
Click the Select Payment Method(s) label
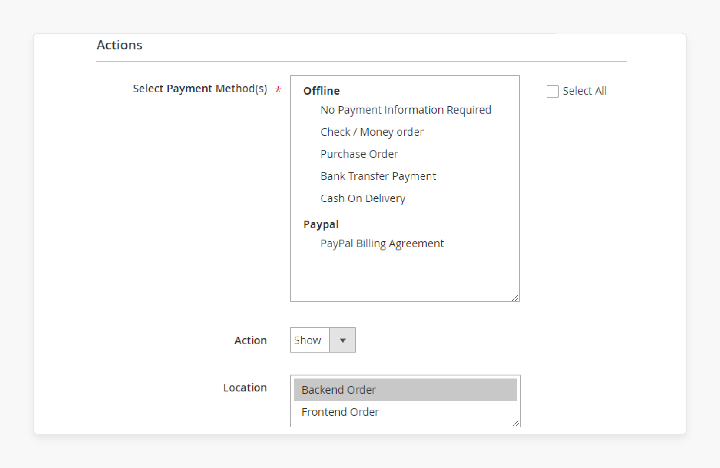pyautogui.click(x=200, y=89)
